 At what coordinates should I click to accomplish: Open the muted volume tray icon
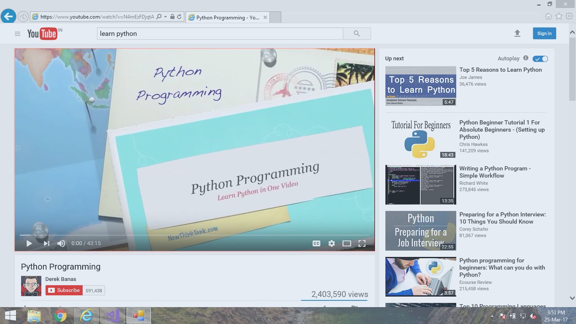pyautogui.click(x=533, y=316)
